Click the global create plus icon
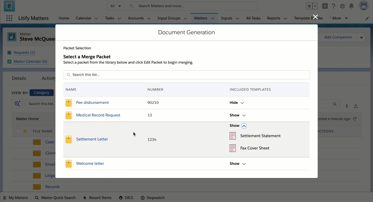 tap(325, 6)
